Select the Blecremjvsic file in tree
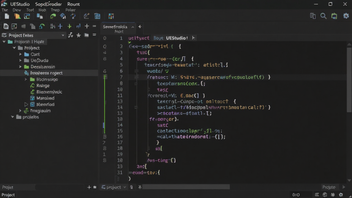352x198 pixels. tap(49, 92)
